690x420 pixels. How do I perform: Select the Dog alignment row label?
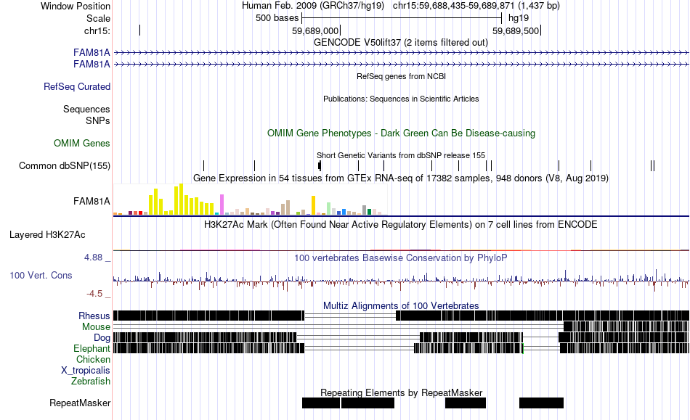pyautogui.click(x=102, y=337)
